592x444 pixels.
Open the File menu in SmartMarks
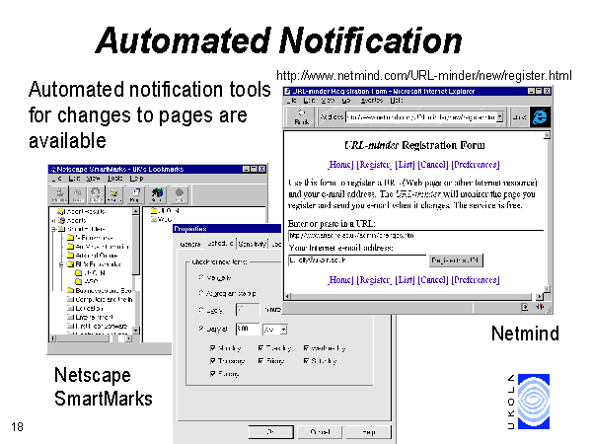(x=57, y=179)
